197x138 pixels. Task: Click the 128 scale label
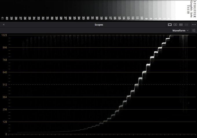[5, 122]
